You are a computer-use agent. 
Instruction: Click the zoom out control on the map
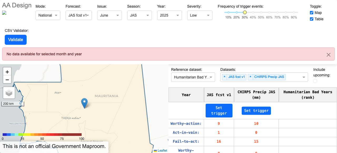(x=7, y=80)
